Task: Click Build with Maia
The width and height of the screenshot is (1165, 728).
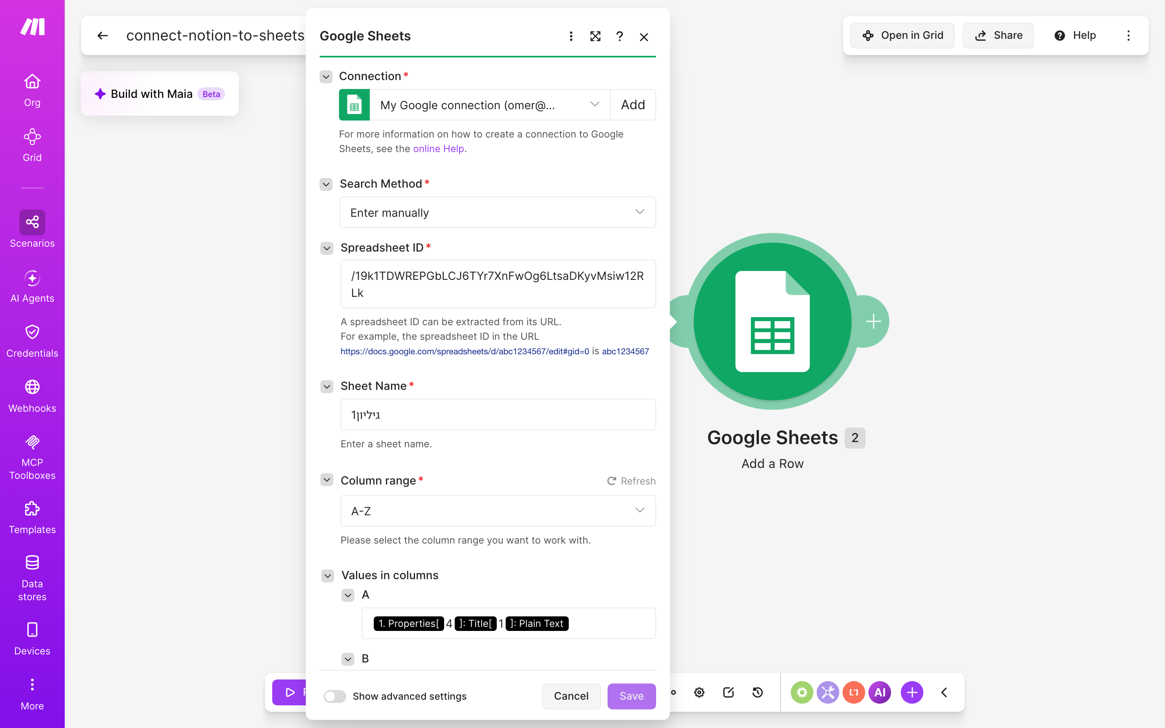Action: coord(159,93)
